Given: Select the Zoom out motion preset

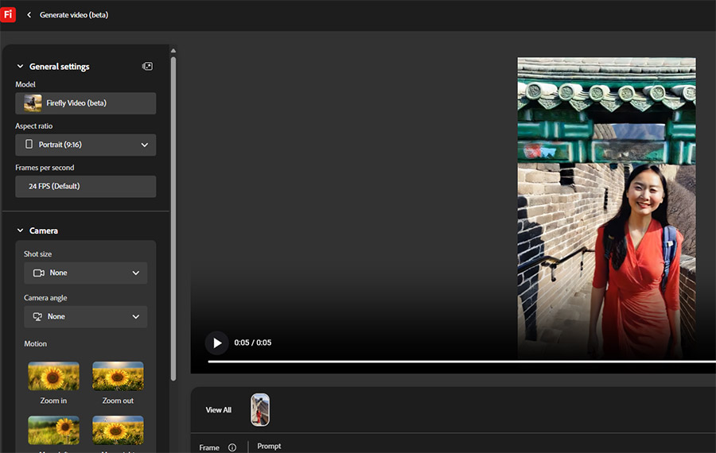Looking at the screenshot, I should tap(118, 376).
